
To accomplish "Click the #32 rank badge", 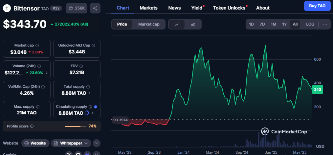I will 56,8.
